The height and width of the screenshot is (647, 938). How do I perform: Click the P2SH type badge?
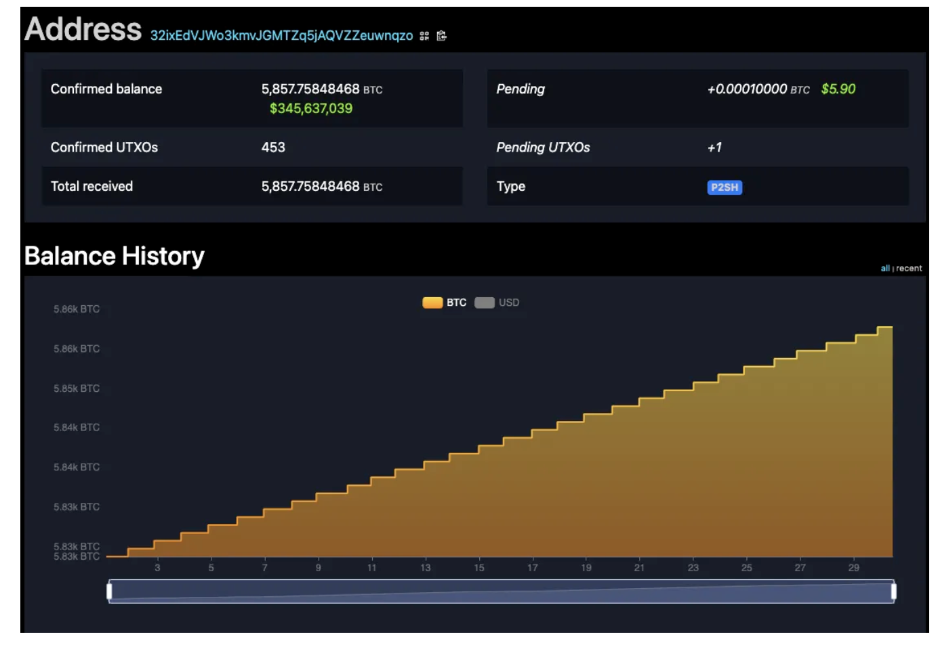(x=725, y=187)
